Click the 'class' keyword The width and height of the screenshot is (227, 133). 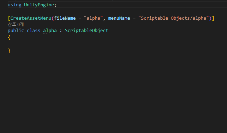34,31
